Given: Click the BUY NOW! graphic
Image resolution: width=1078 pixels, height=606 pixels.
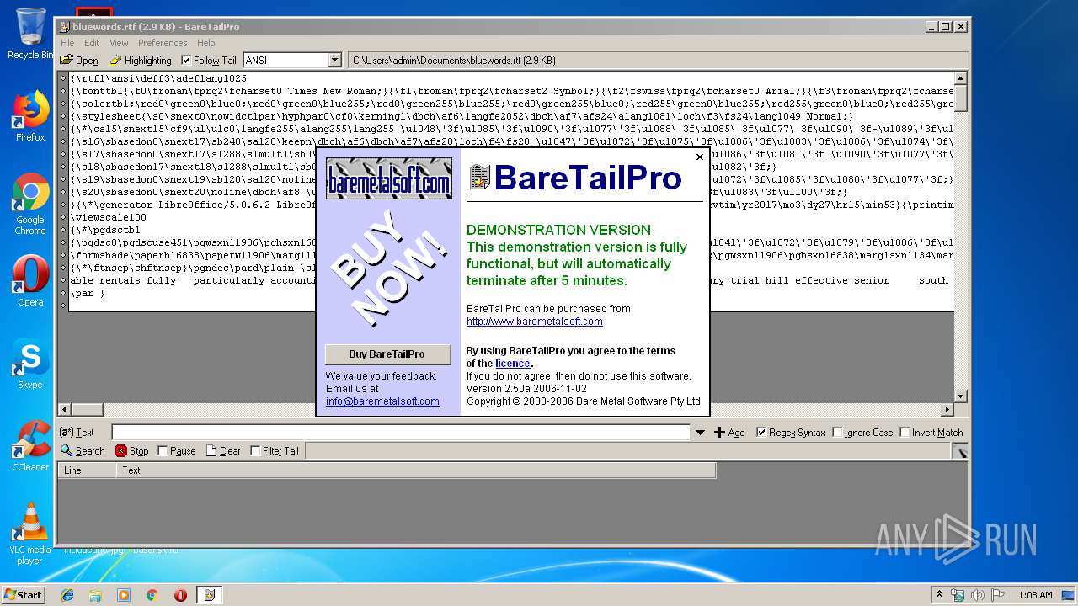Looking at the screenshot, I should [x=387, y=269].
